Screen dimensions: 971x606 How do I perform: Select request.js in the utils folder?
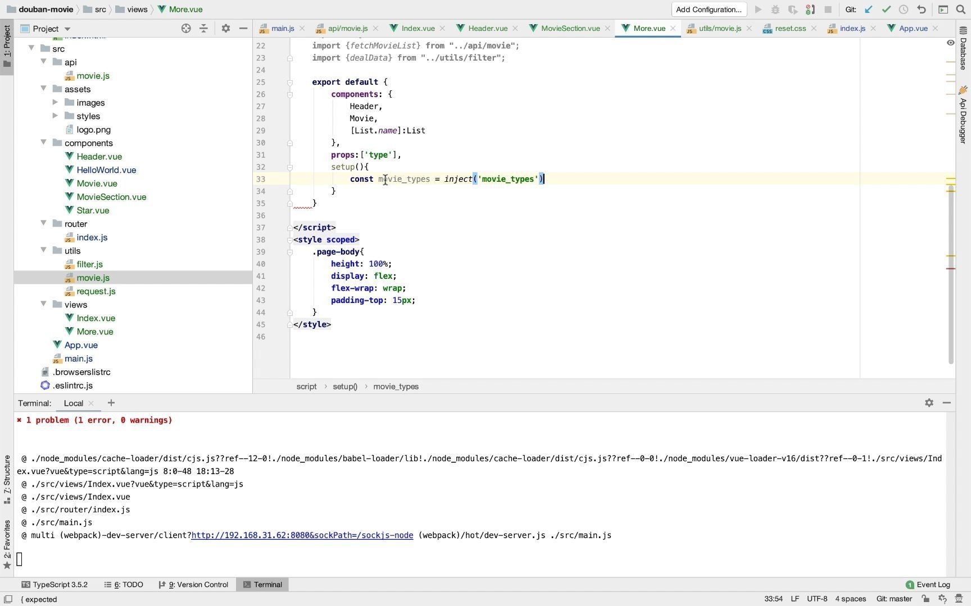(x=96, y=291)
